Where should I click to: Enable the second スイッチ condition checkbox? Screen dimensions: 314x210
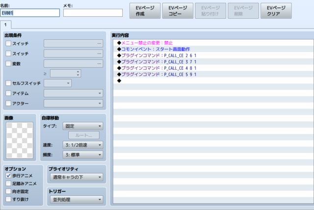[x=8, y=53]
